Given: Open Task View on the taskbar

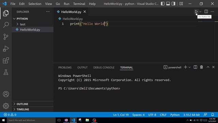Looking at the screenshot, I should pos(59,120).
